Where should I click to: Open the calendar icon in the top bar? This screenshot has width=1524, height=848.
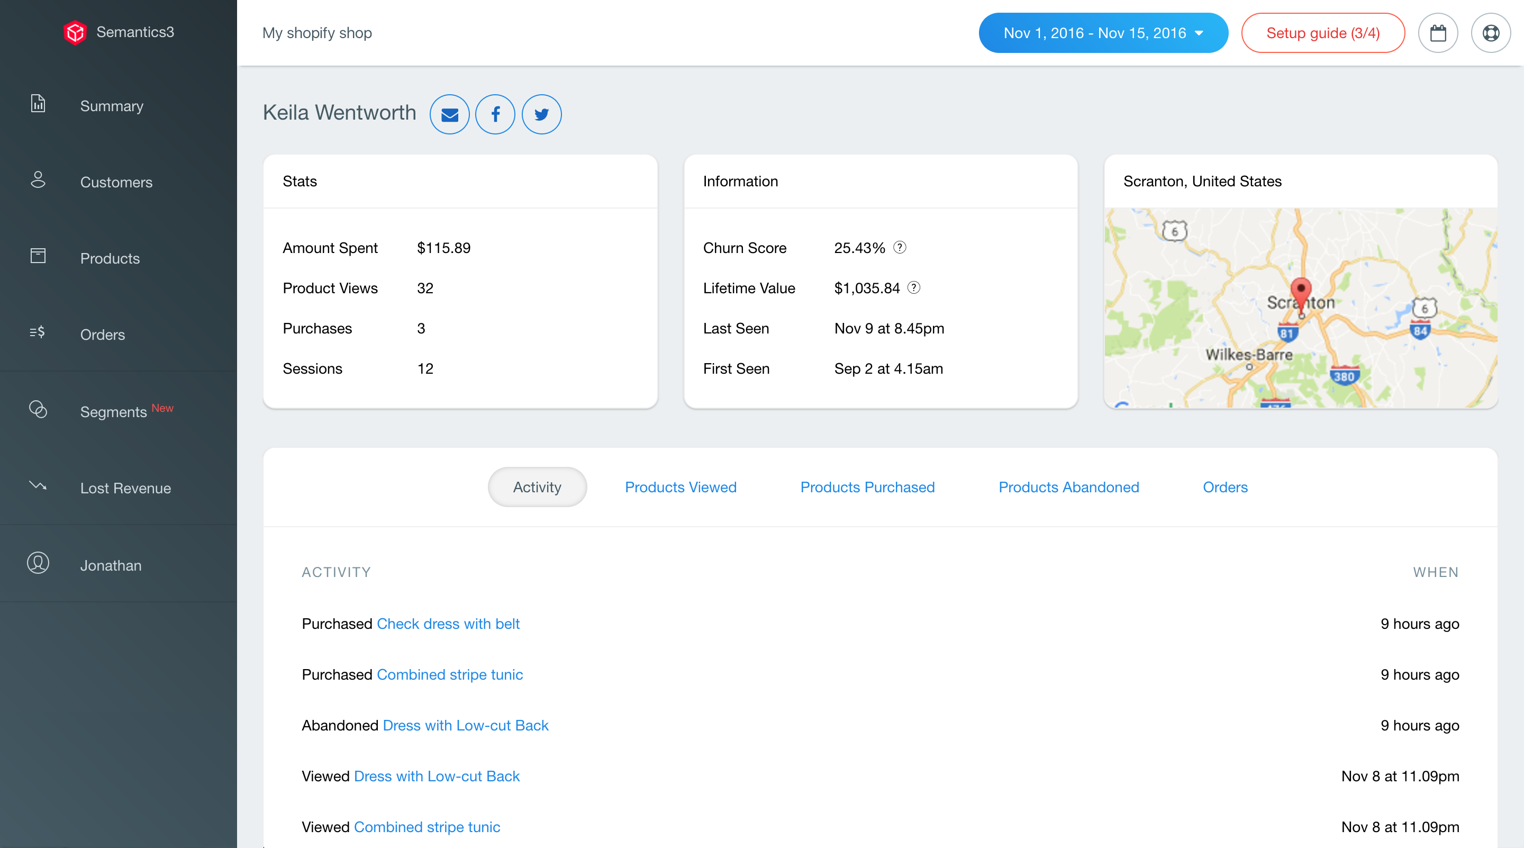click(1438, 32)
